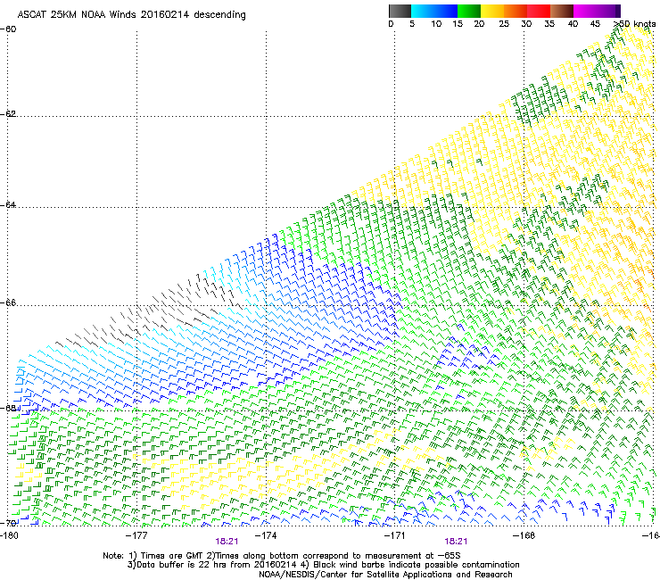Click the green 15-20 knots color band
The height and width of the screenshot is (580, 660).
pyautogui.click(x=469, y=11)
